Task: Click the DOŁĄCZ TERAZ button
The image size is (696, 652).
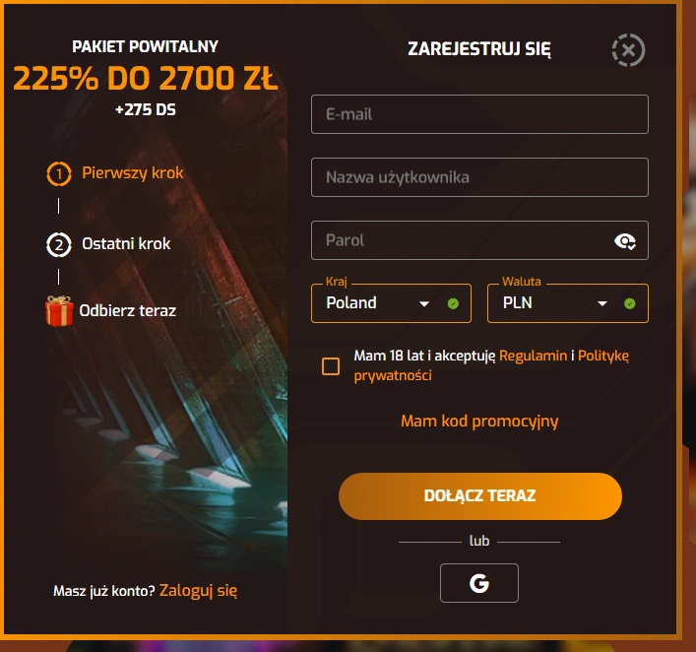Action: click(x=480, y=496)
